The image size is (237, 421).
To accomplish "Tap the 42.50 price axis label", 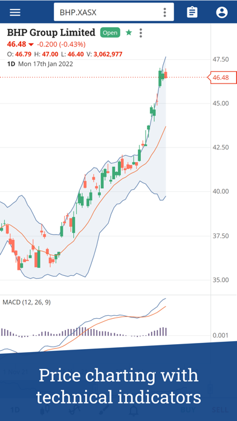I will pyautogui.click(x=221, y=148).
